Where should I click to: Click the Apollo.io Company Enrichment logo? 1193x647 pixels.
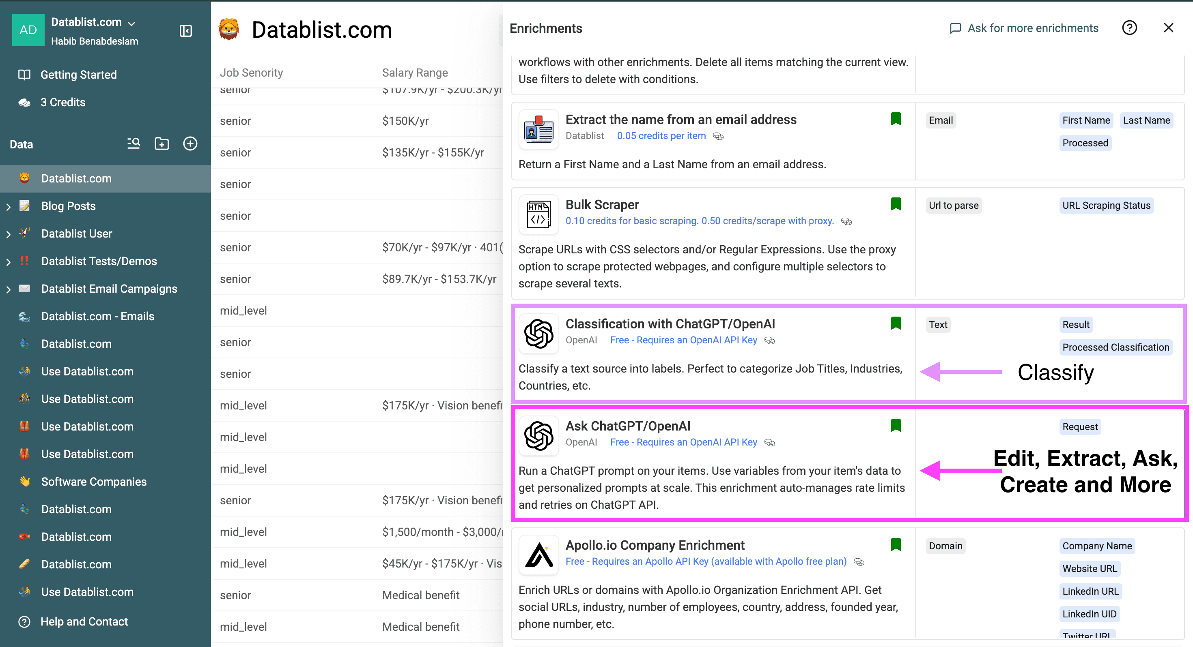(x=538, y=555)
